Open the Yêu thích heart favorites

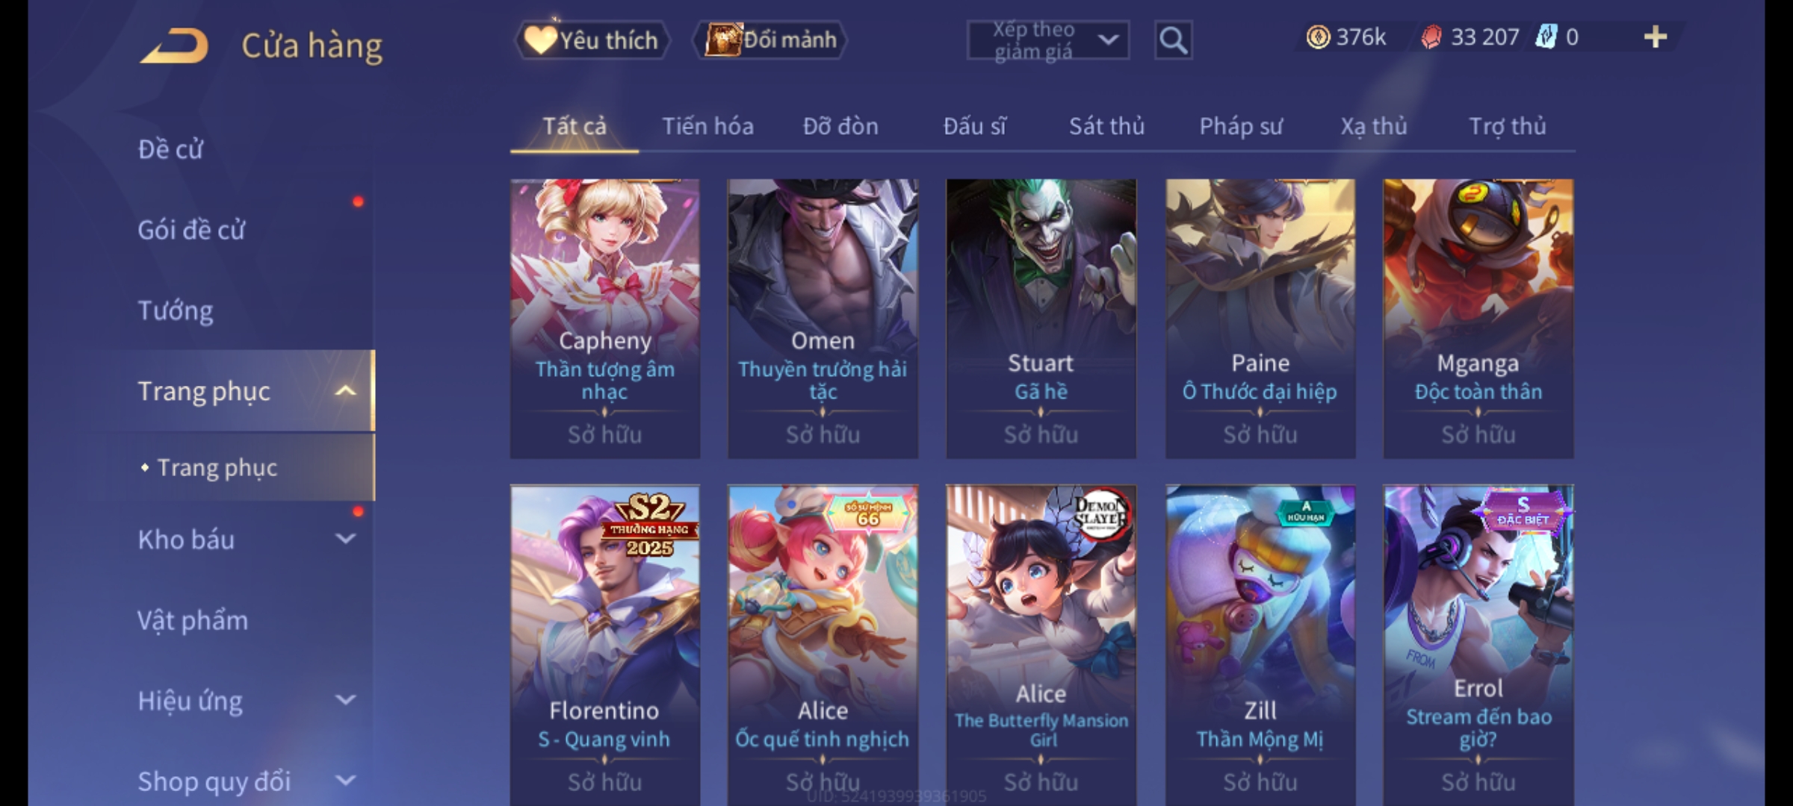point(540,40)
